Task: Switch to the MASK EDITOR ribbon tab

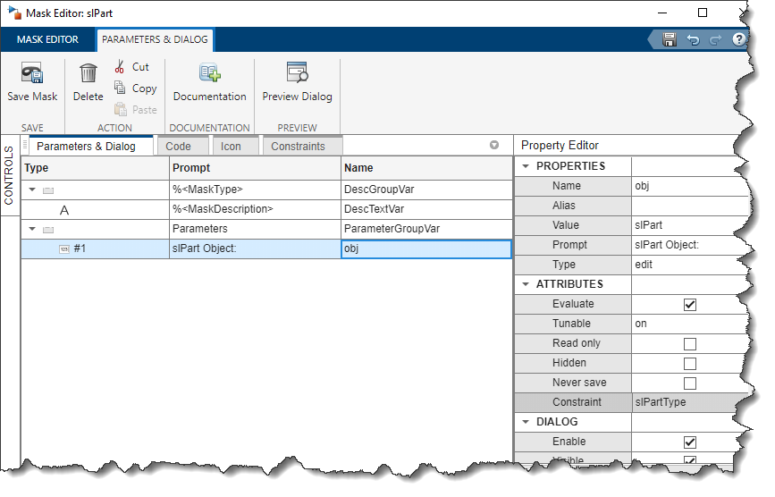Action: click(x=47, y=39)
